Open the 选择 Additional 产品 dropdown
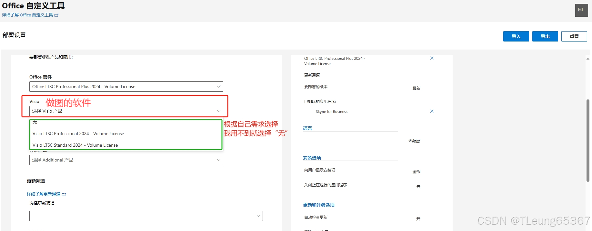This screenshot has width=592, height=231. (126, 160)
